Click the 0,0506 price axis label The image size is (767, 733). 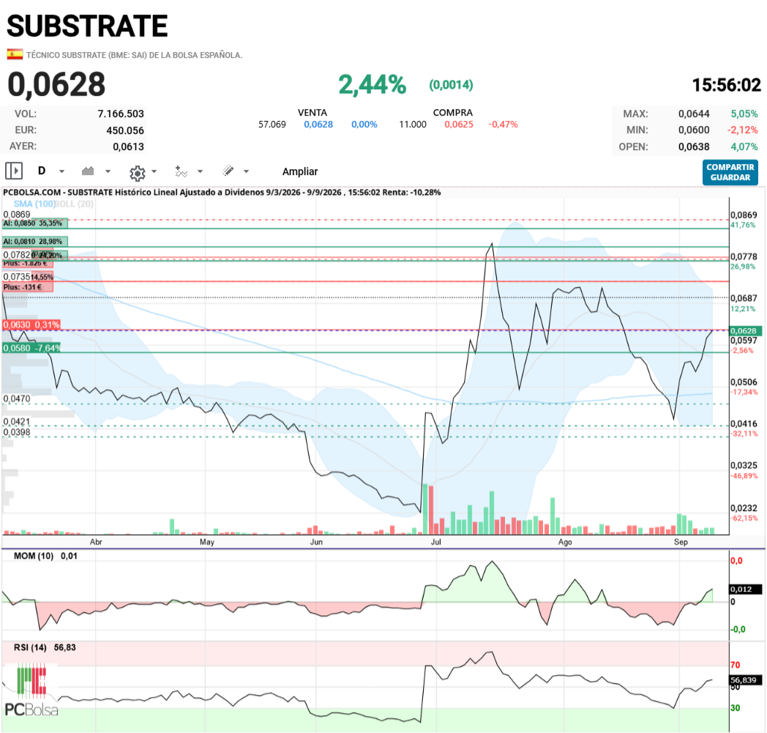pos(744,382)
